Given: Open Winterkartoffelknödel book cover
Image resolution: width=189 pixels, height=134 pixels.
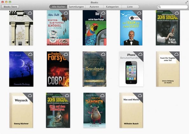Looking at the screenshot, I should (58, 28).
